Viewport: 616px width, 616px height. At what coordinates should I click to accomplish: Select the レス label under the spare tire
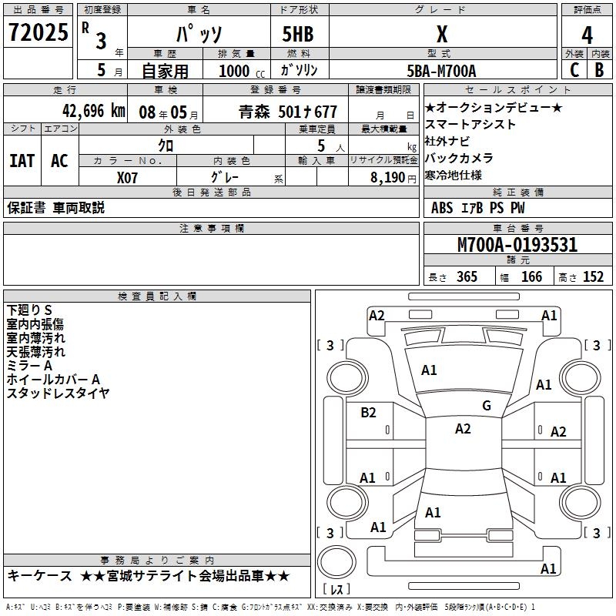click(x=336, y=589)
